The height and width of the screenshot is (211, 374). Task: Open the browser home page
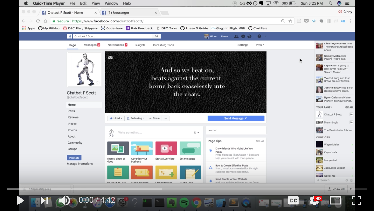pyautogui.click(x=45, y=21)
